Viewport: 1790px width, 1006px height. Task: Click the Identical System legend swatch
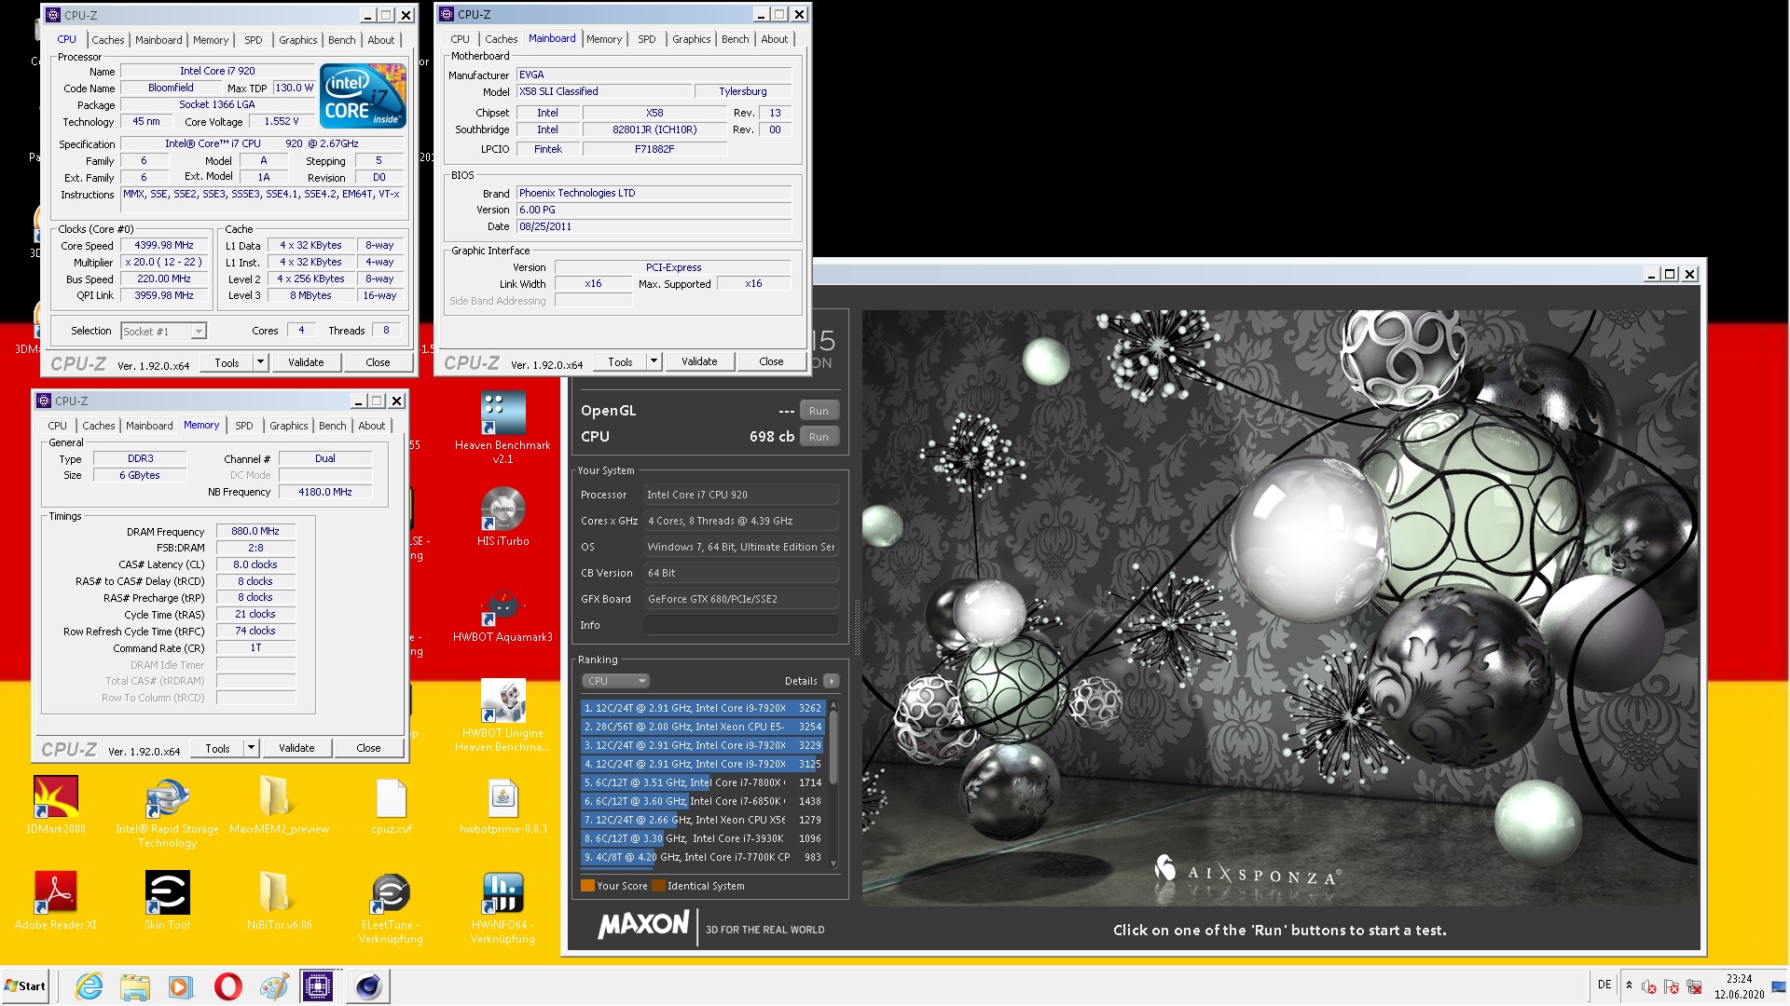(658, 886)
